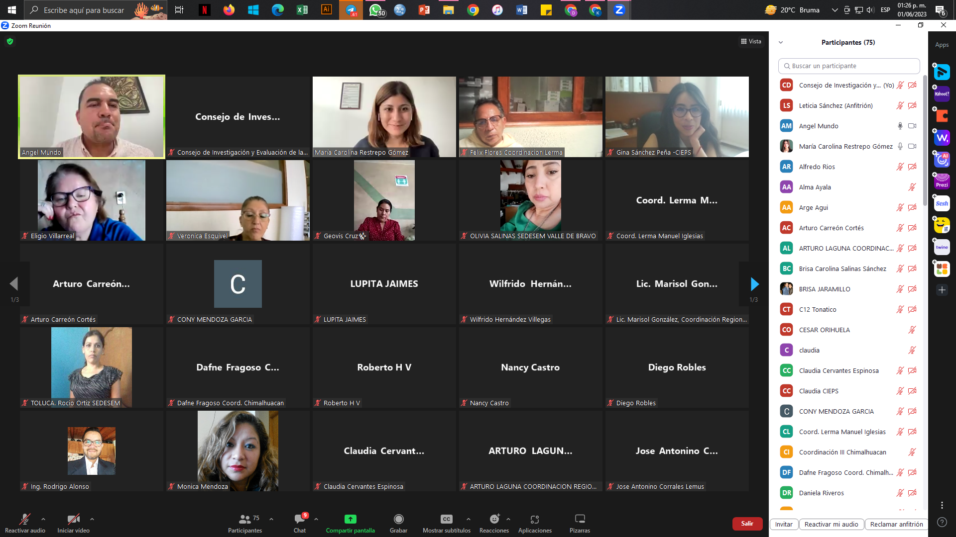Expand audio options arrow beside Reactivar audio
956x537 pixels.
tap(43, 519)
